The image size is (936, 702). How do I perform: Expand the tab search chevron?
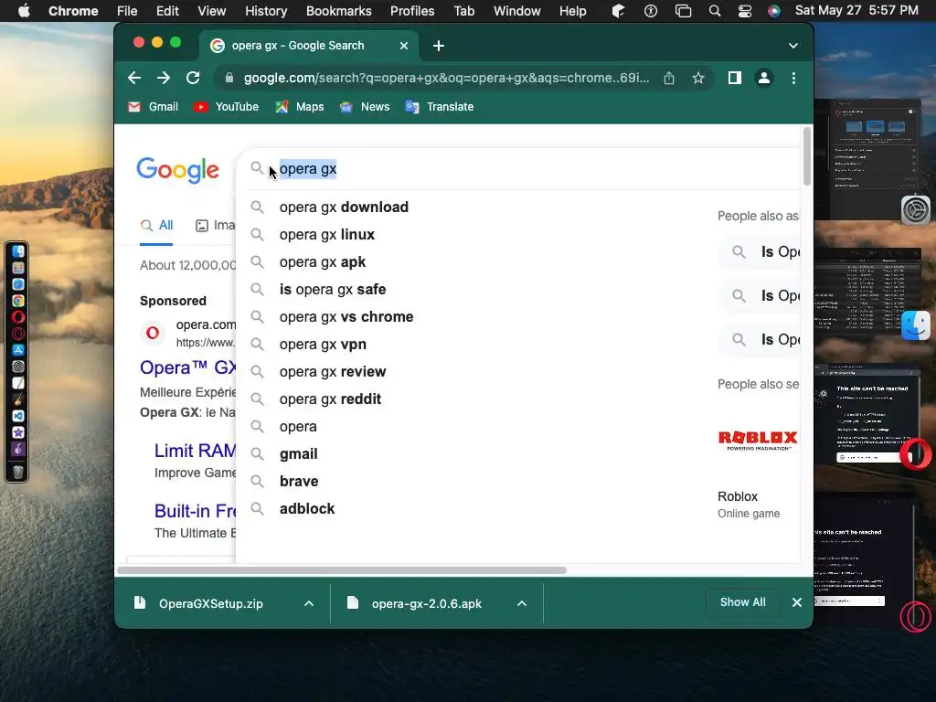coord(792,46)
